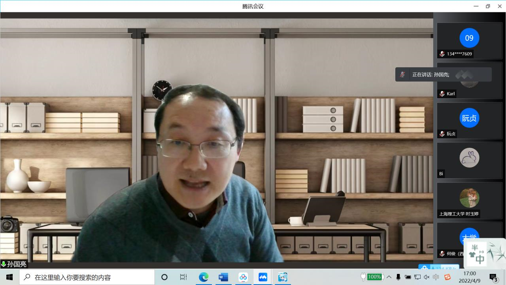Click the taskbar search box
The width and height of the screenshot is (506, 285).
click(87, 277)
